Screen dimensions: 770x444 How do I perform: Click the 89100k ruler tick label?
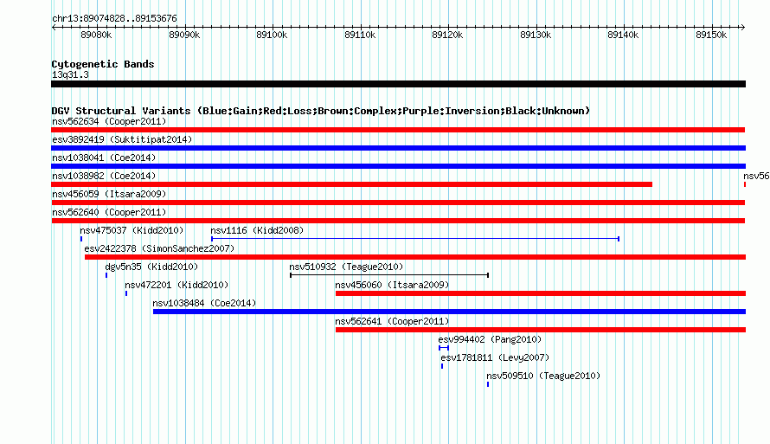[x=272, y=35]
